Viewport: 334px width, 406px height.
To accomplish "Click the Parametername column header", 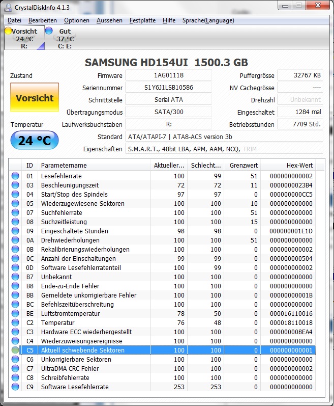I will click(94, 165).
